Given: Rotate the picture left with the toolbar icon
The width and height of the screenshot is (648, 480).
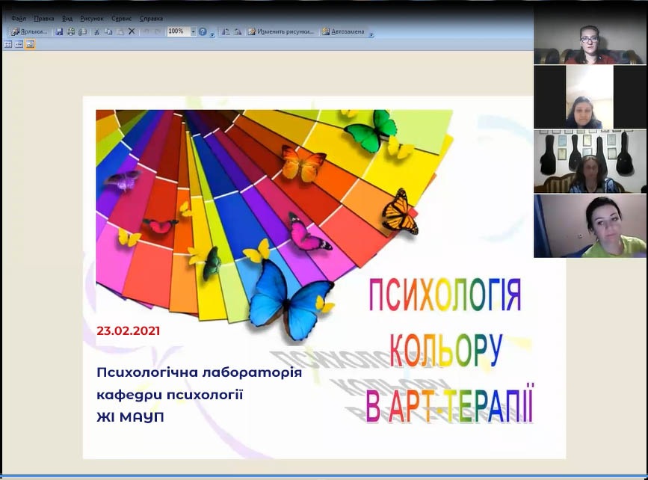Looking at the screenshot, I should (226, 31).
